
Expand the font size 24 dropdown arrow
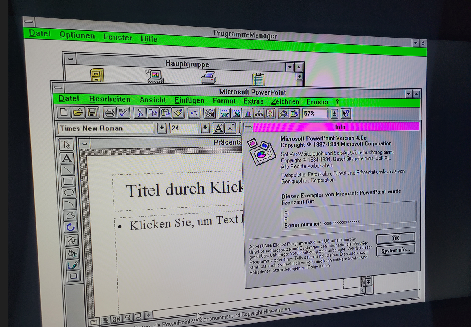[x=205, y=128]
